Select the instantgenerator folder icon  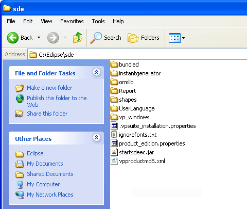[114, 73]
